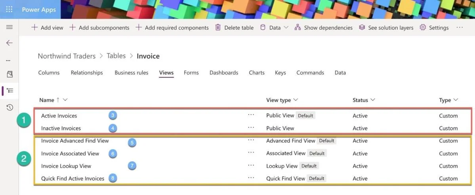Open the Active Invoices view
Image resolution: width=475 pixels, height=195 pixels.
point(59,116)
